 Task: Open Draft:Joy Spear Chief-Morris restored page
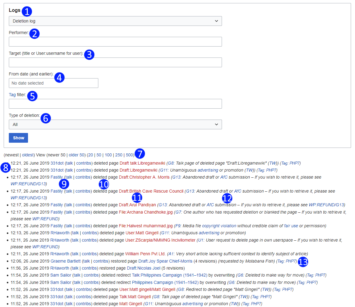[165, 261]
